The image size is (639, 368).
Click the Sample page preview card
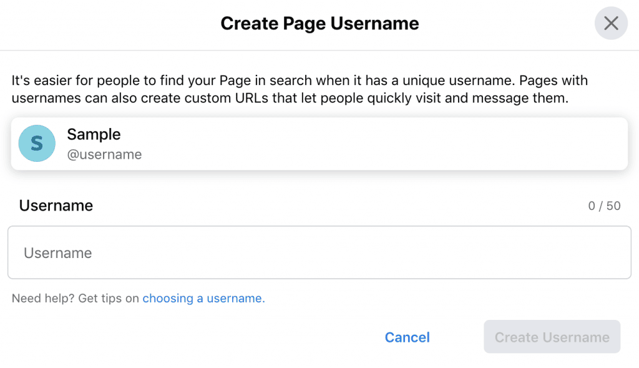point(319,144)
